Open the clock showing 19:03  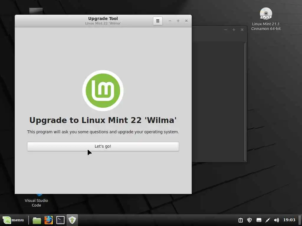click(x=289, y=220)
